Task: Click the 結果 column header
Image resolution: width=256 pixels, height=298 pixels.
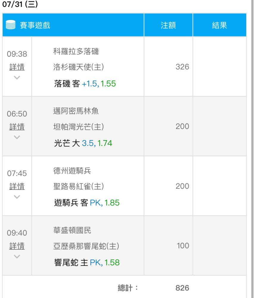Action: click(220, 25)
